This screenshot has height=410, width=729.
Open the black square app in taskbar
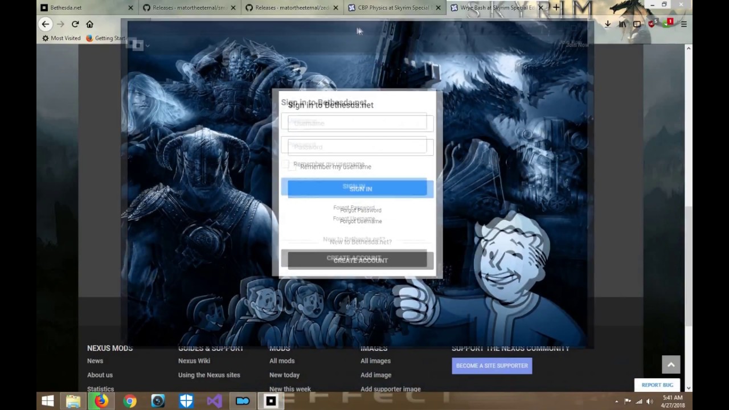(x=271, y=401)
